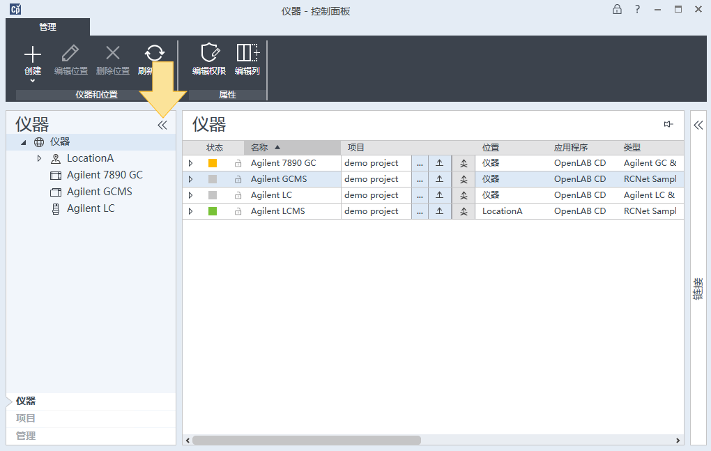Image resolution: width=711 pixels, height=451 pixels.
Task: Click offline launch icon for Agilent GCMS
Action: click(464, 179)
